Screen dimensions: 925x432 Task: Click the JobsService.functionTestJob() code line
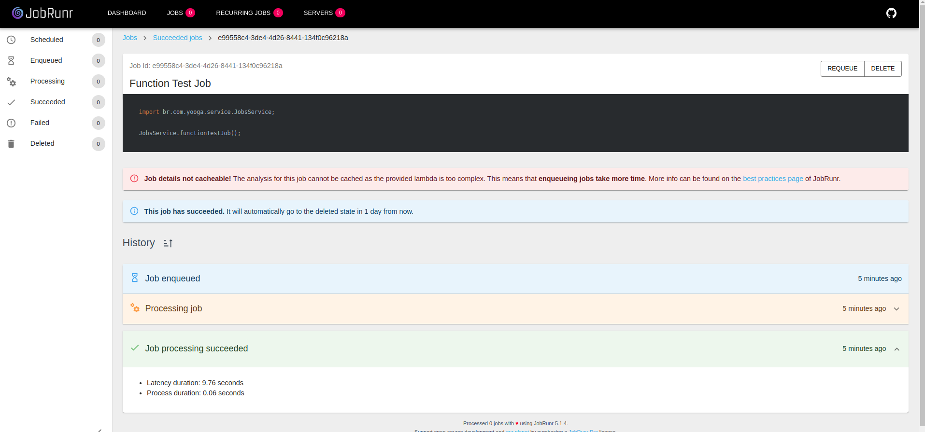[x=189, y=133]
